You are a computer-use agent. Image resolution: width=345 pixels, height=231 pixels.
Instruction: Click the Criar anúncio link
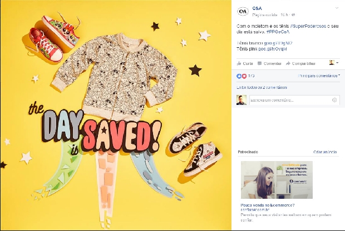point(325,152)
